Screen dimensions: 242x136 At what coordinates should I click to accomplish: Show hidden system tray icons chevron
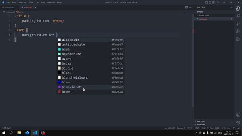coord(196,133)
